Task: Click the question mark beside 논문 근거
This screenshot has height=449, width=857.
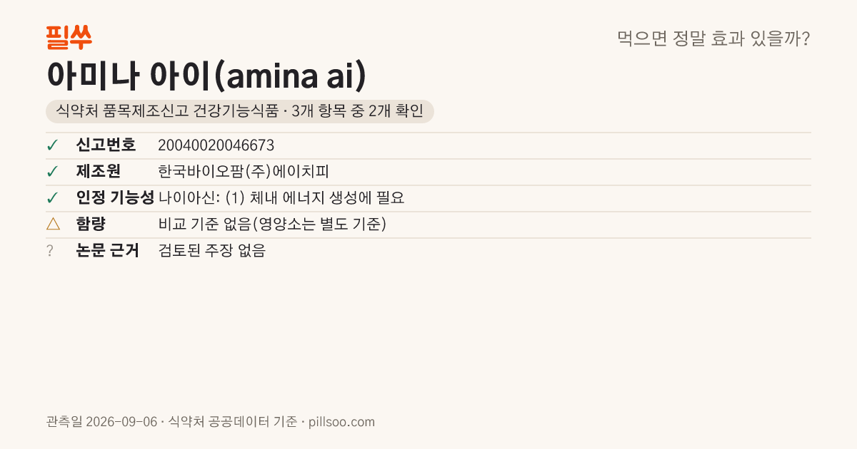Action: pyautogui.click(x=50, y=251)
